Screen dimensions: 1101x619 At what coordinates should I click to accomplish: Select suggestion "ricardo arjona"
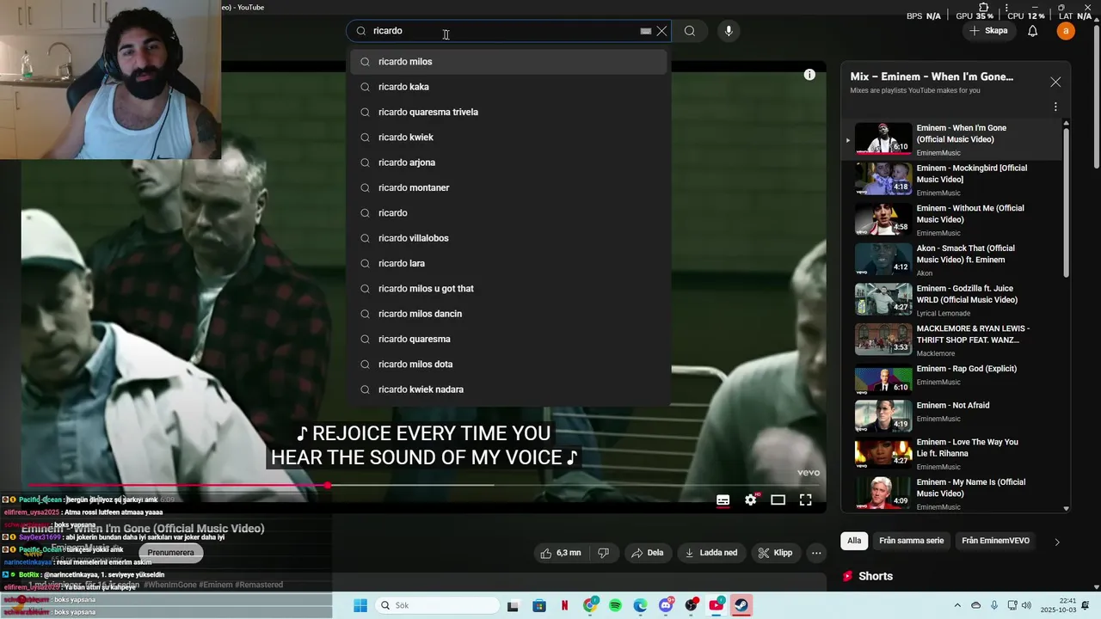coord(508,162)
